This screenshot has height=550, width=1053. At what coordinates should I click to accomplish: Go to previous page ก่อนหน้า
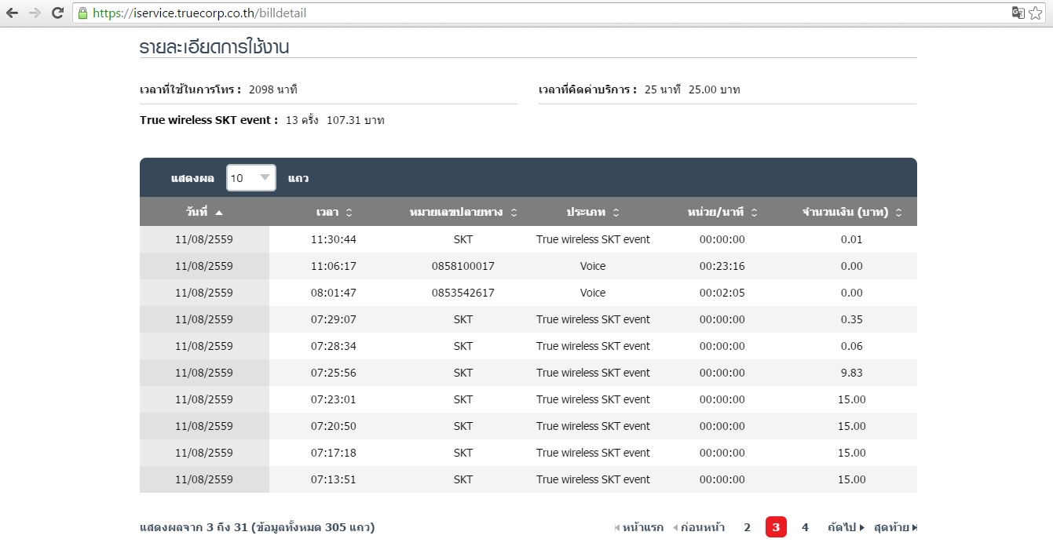click(699, 527)
